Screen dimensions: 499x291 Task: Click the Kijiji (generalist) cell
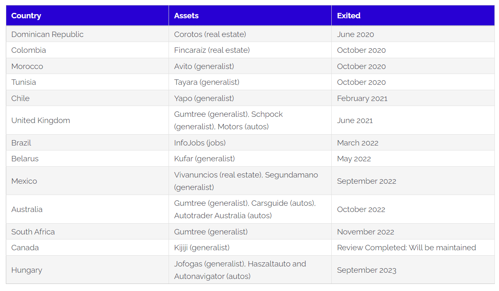point(250,247)
